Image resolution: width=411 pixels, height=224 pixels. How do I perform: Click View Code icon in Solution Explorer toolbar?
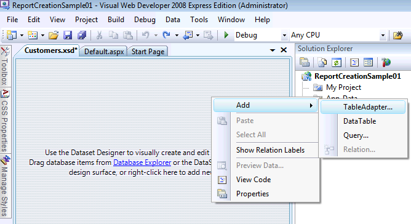pyautogui.click(x=354, y=62)
